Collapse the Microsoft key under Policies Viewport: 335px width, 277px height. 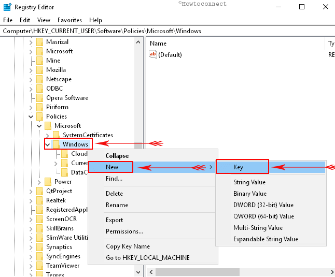click(x=39, y=126)
